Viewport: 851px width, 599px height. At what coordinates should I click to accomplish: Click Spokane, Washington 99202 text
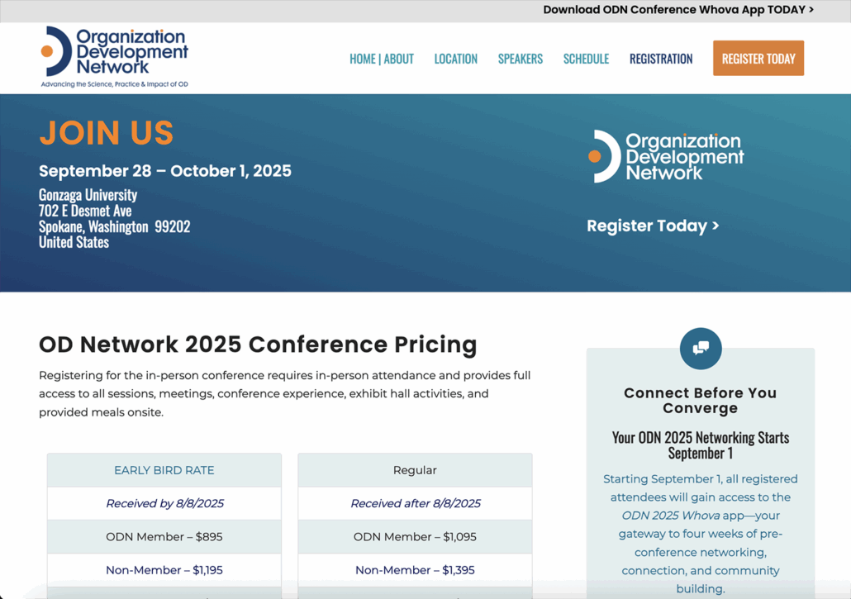point(115,226)
